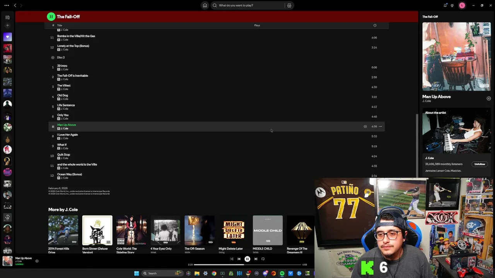Screen dimensions: 495x278
Task: Open The Fall-Off cover art in right panel
Action: coord(457,56)
